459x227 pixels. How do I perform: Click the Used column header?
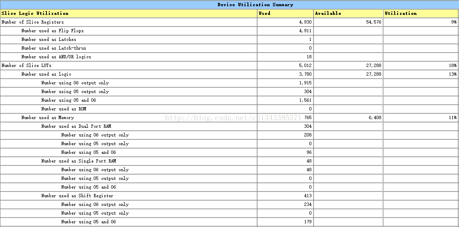(285, 13)
